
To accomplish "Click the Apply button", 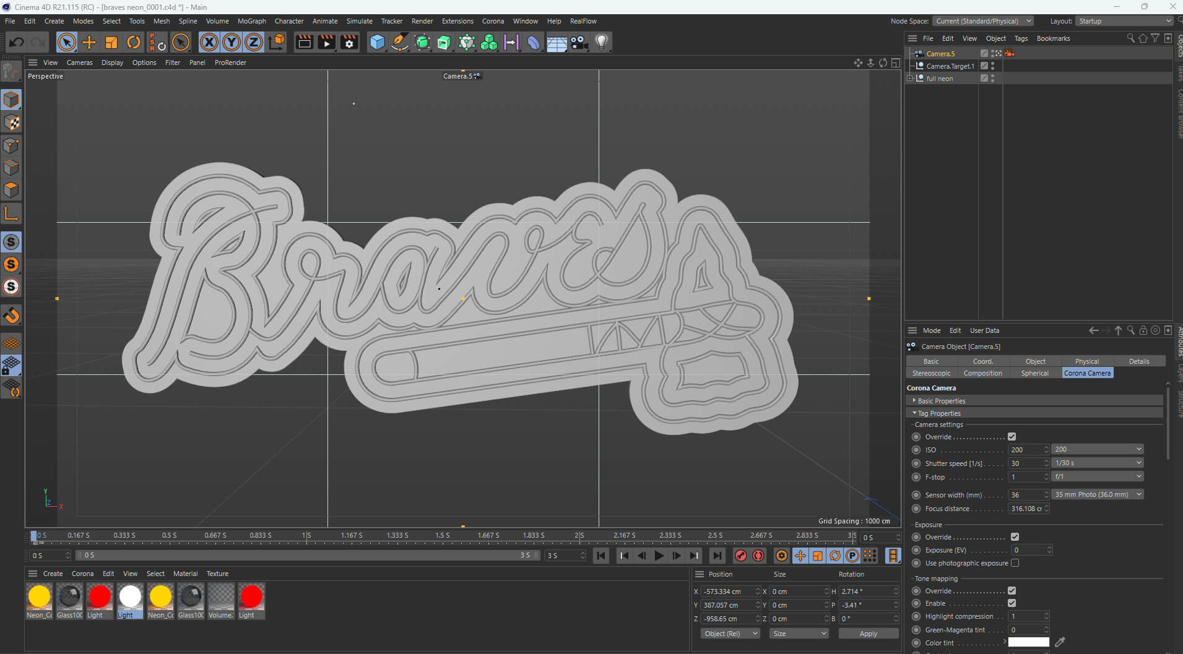I will (868, 634).
